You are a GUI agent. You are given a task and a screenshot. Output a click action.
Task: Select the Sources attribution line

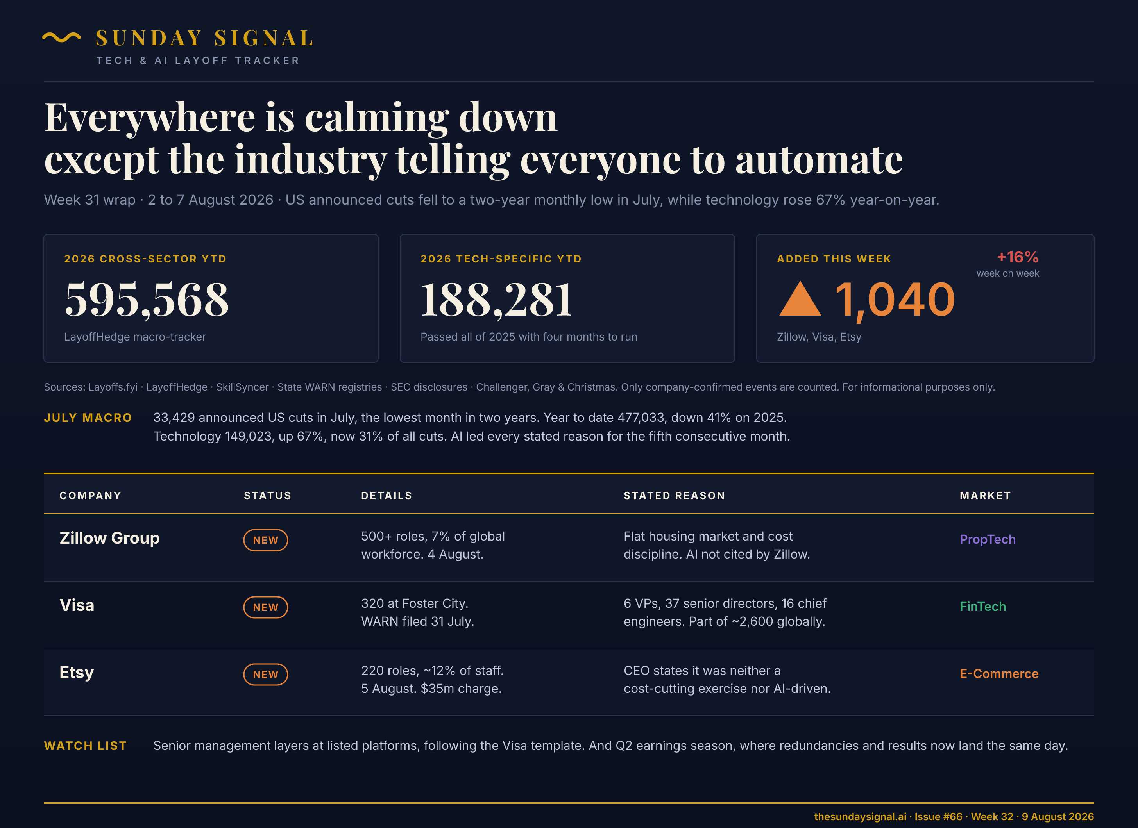519,387
